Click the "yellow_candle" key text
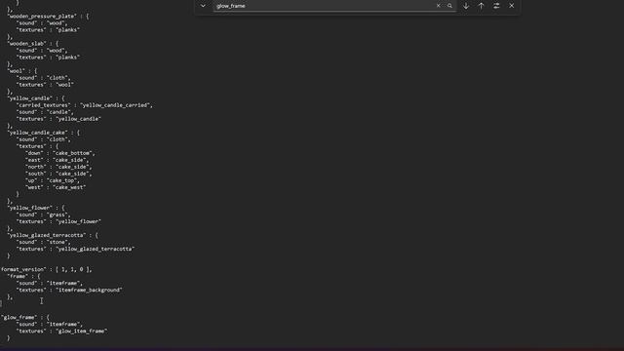624x351 pixels. coord(30,98)
